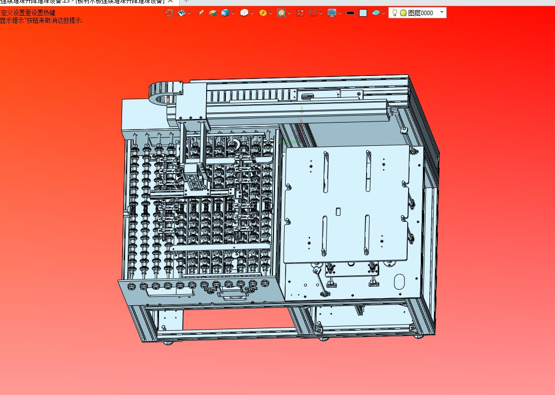Click the white cube view orientation icon
This screenshot has width=555, height=395.
tap(244, 13)
